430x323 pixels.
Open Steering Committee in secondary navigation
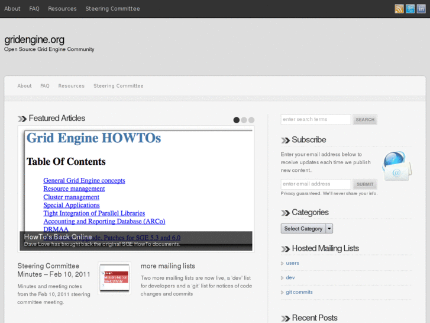point(118,86)
